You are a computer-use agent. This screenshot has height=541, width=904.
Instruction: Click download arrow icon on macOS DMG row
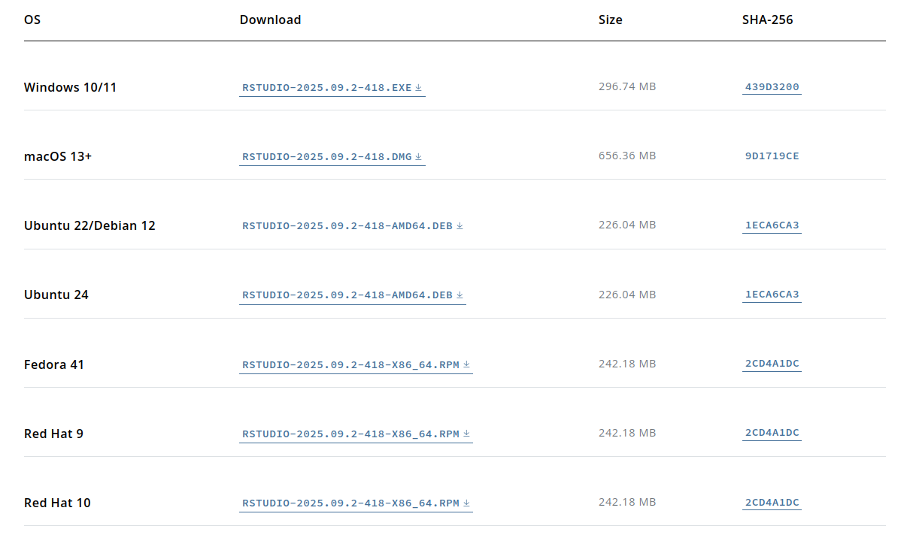(x=419, y=157)
